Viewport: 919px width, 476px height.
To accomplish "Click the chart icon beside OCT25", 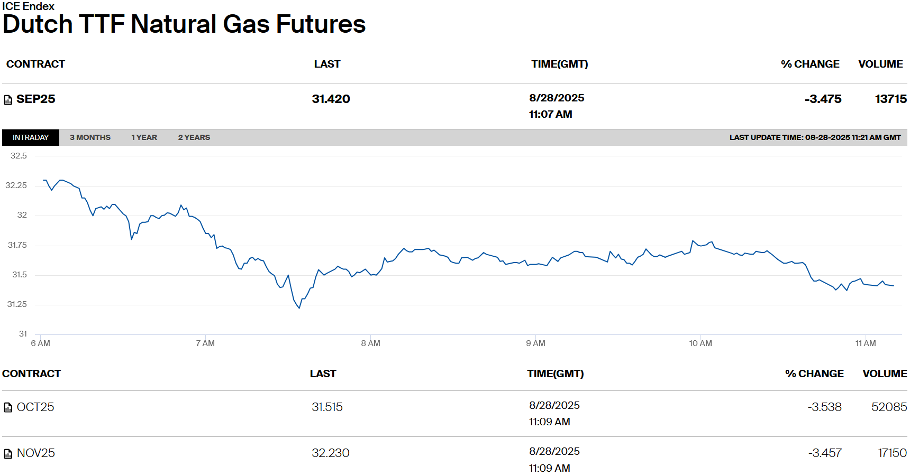I will click(x=8, y=407).
